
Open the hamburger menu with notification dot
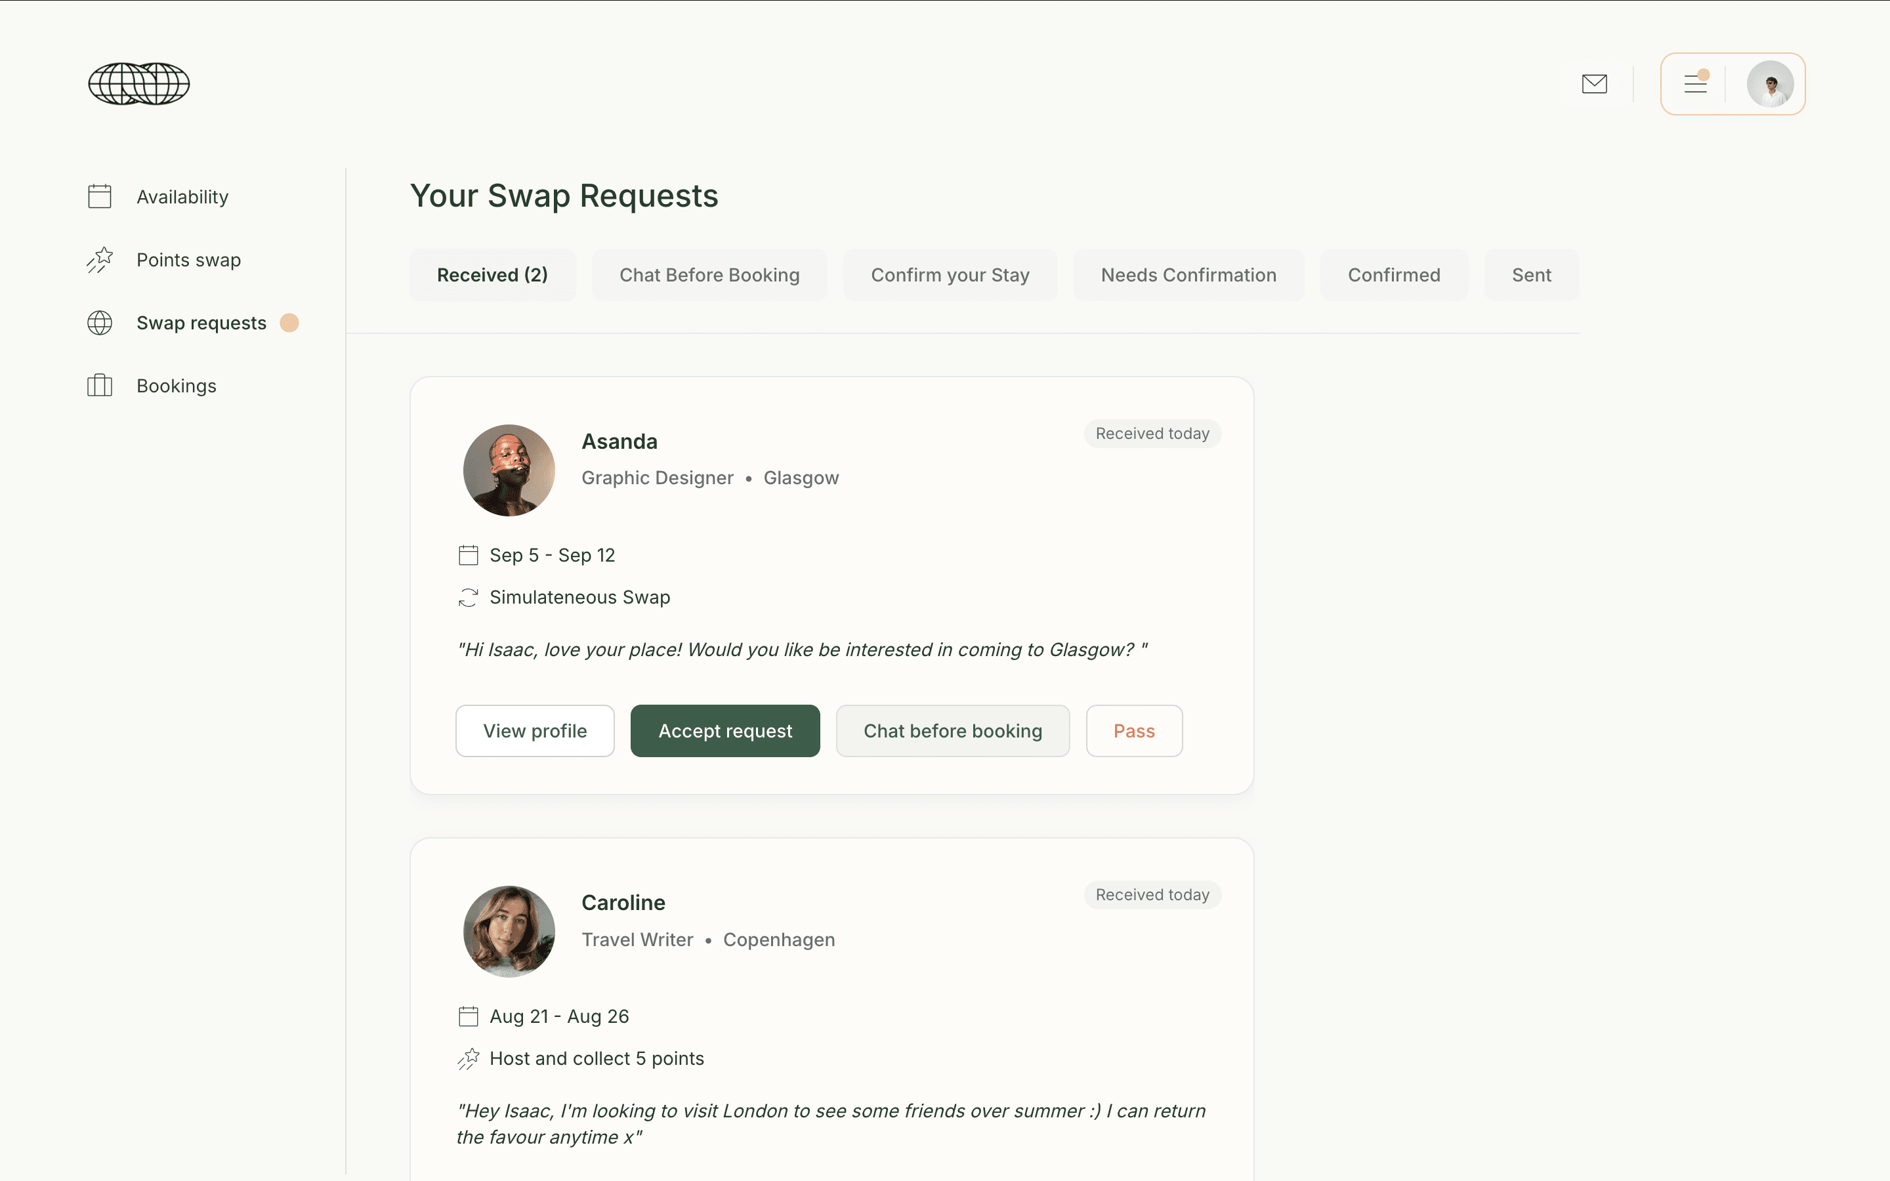click(1696, 83)
